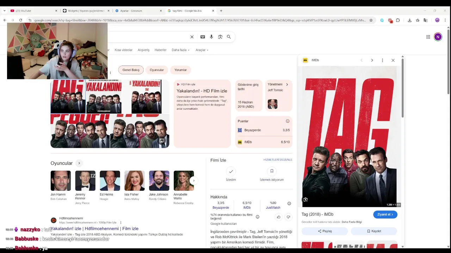Open options menu for Hdfilmcehennemi result
This screenshot has height=253, width=451.
click(x=121, y=222)
